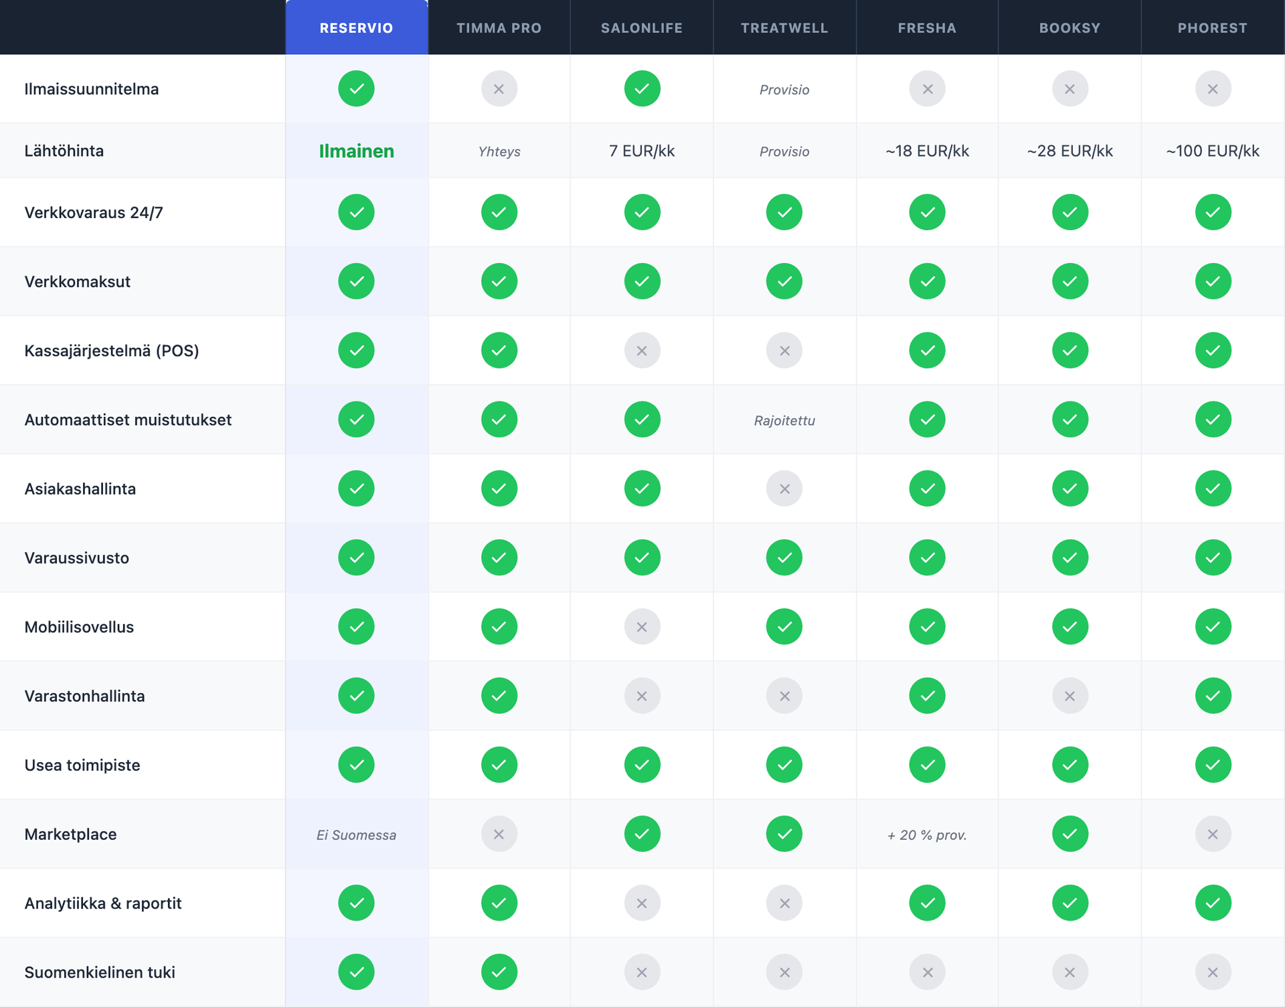Viewport: 1285px width, 1007px height.
Task: Select the Reservio column header
Action: (357, 27)
